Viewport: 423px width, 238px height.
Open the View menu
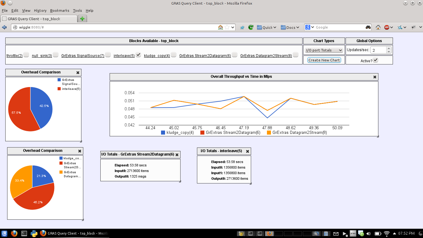pos(26,11)
